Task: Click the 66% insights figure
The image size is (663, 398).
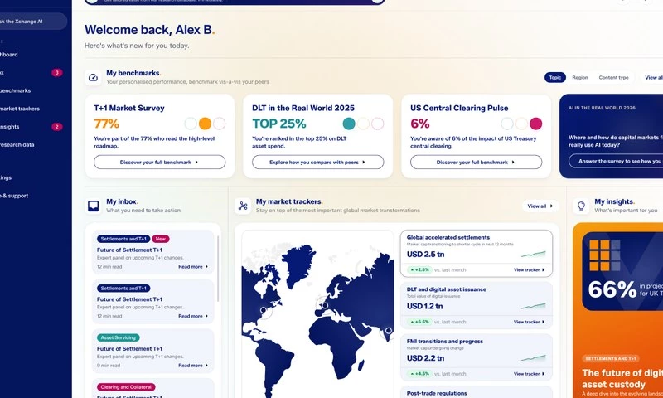Action: tap(612, 289)
